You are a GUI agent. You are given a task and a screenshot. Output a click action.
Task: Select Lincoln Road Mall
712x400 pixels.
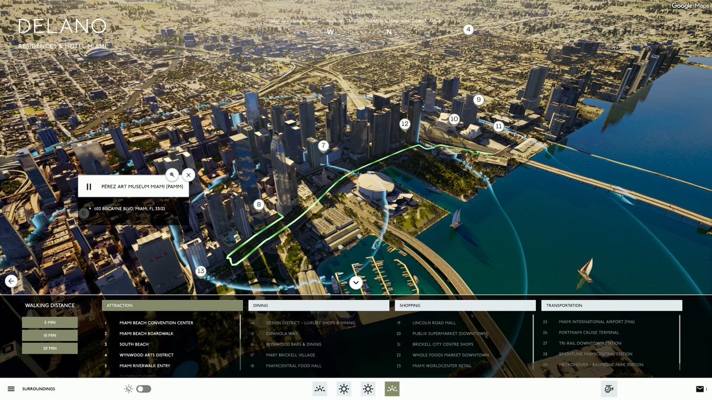point(434,323)
